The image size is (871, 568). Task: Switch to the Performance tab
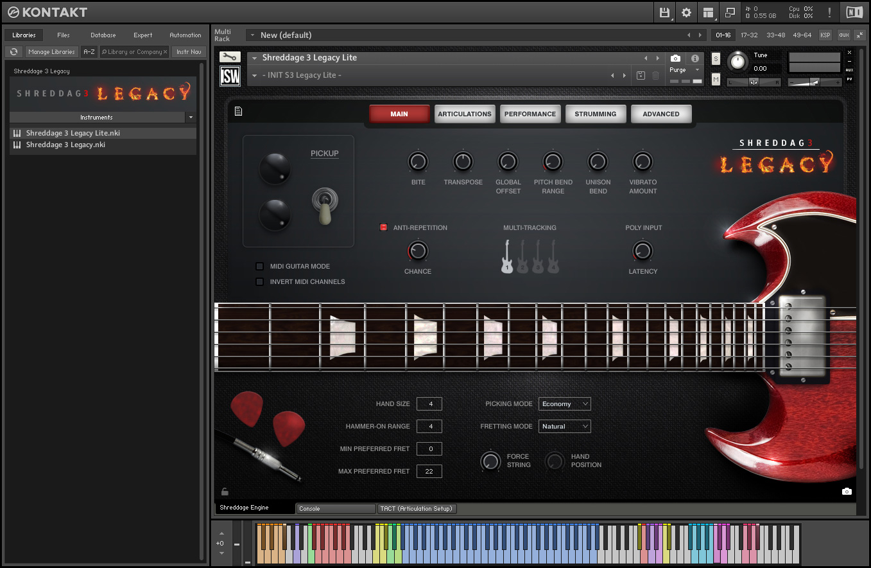530,114
